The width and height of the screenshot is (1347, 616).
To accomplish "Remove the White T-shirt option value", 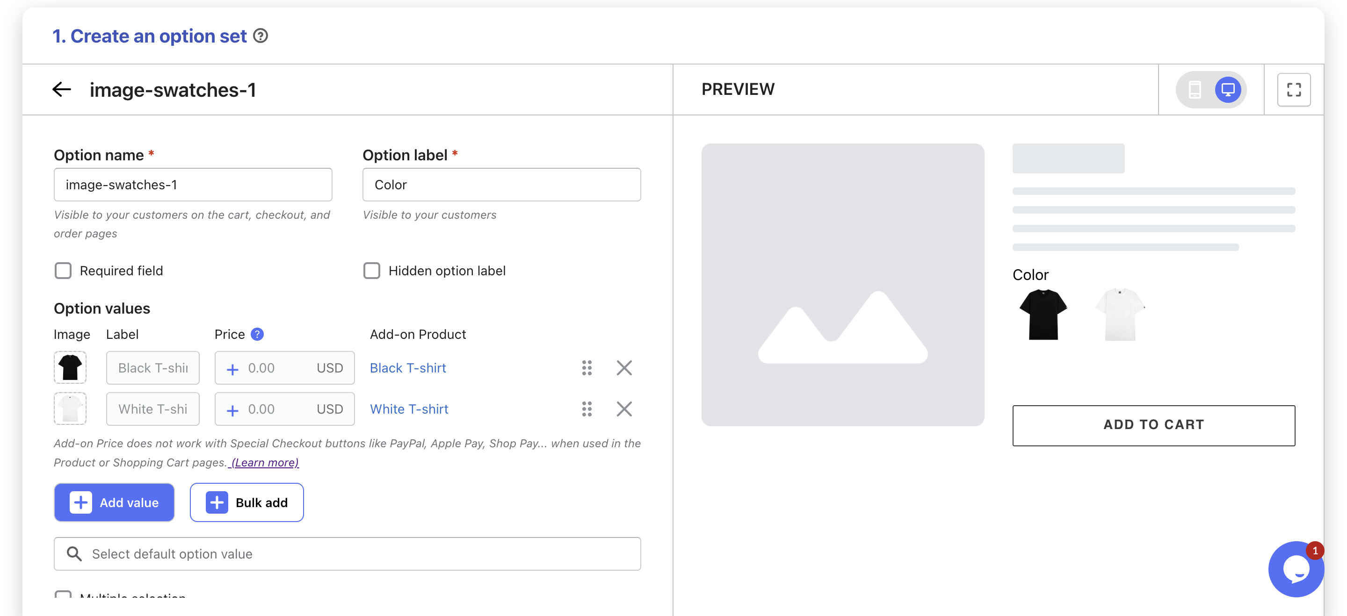I will click(624, 409).
